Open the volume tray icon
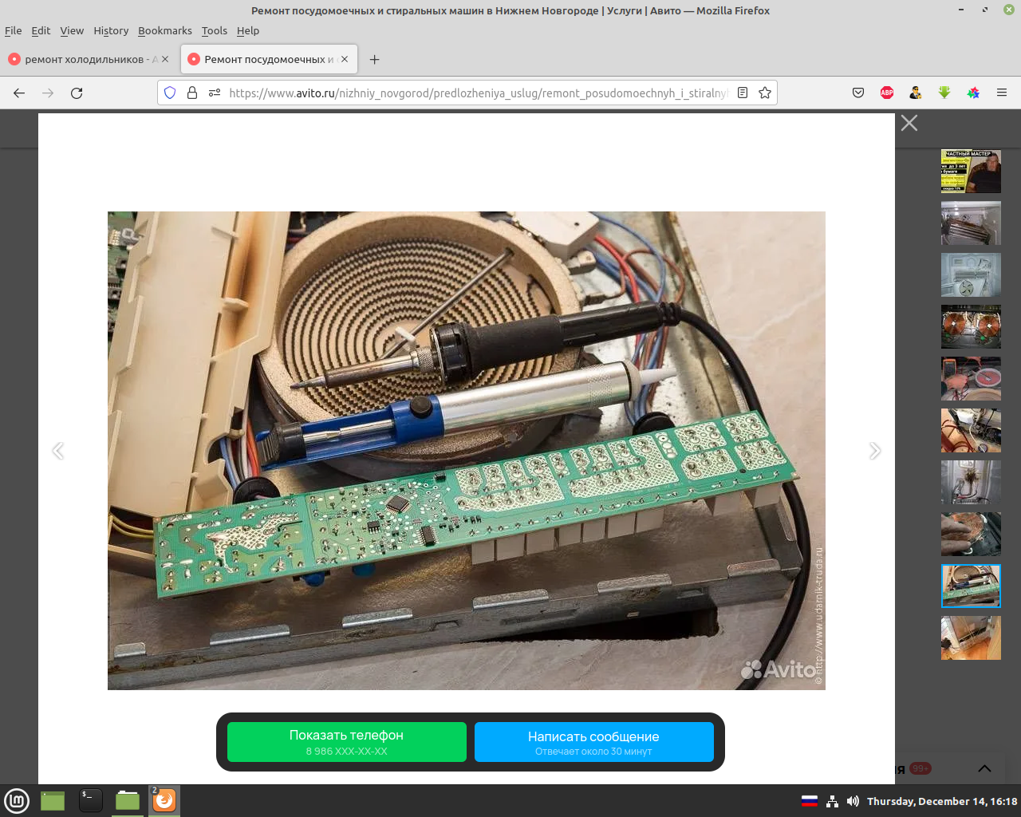The image size is (1021, 817). click(853, 801)
